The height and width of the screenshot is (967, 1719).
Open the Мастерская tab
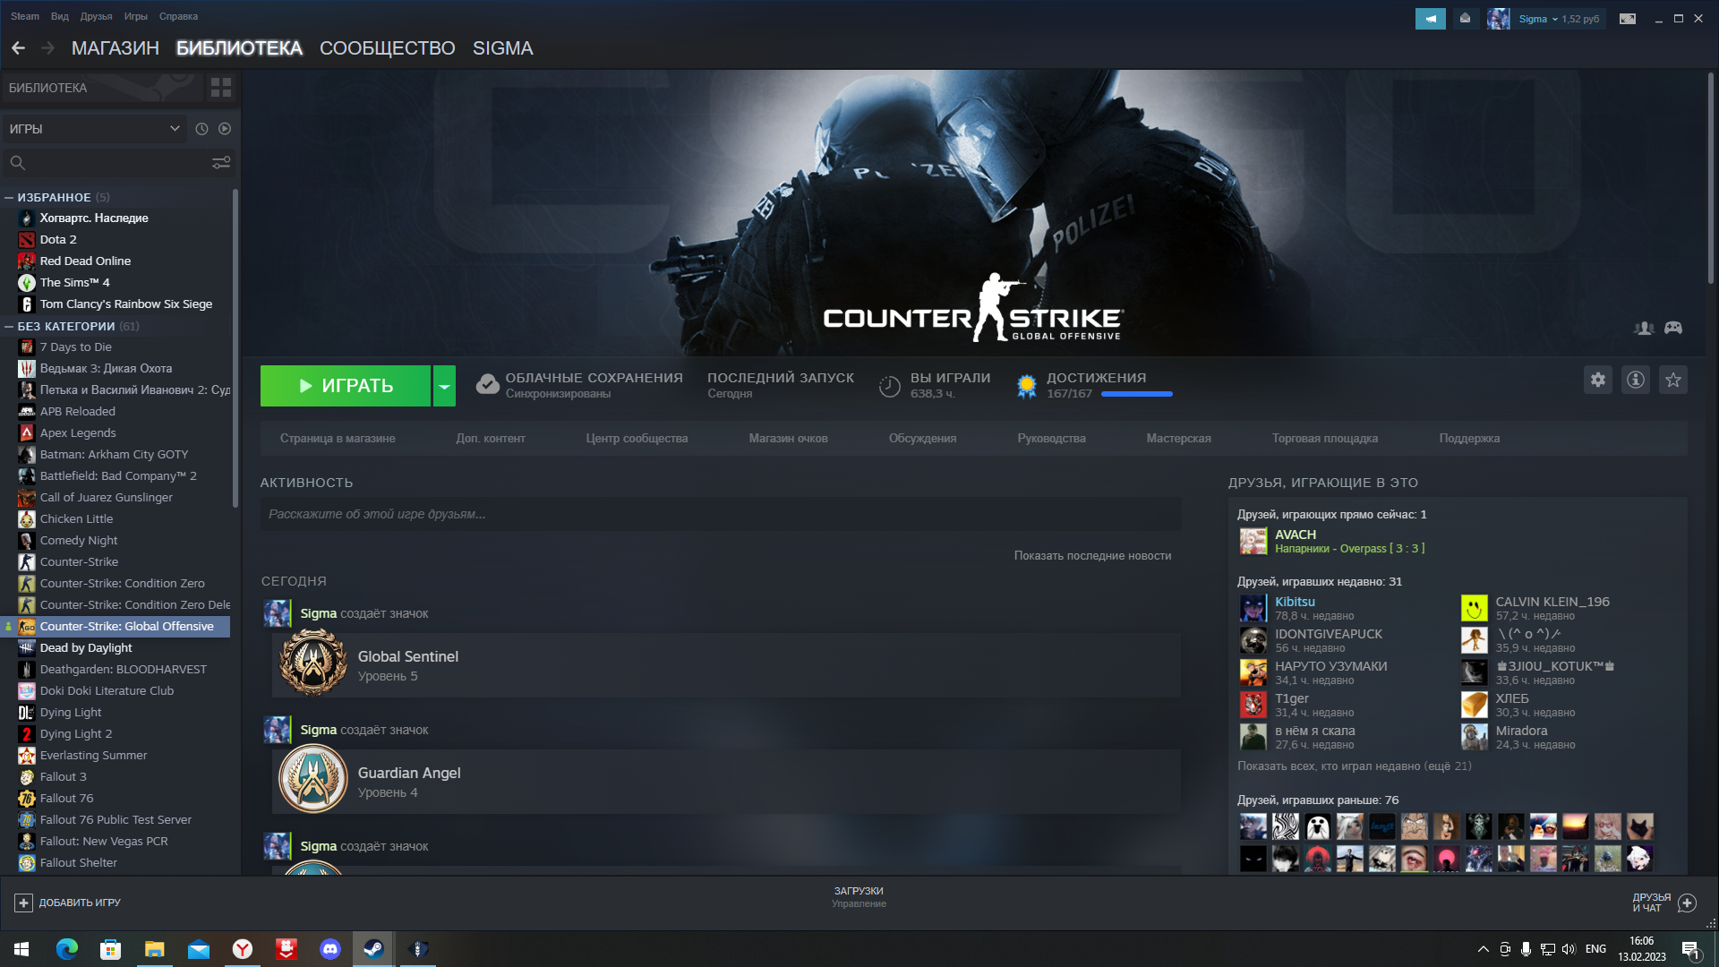1178,438
